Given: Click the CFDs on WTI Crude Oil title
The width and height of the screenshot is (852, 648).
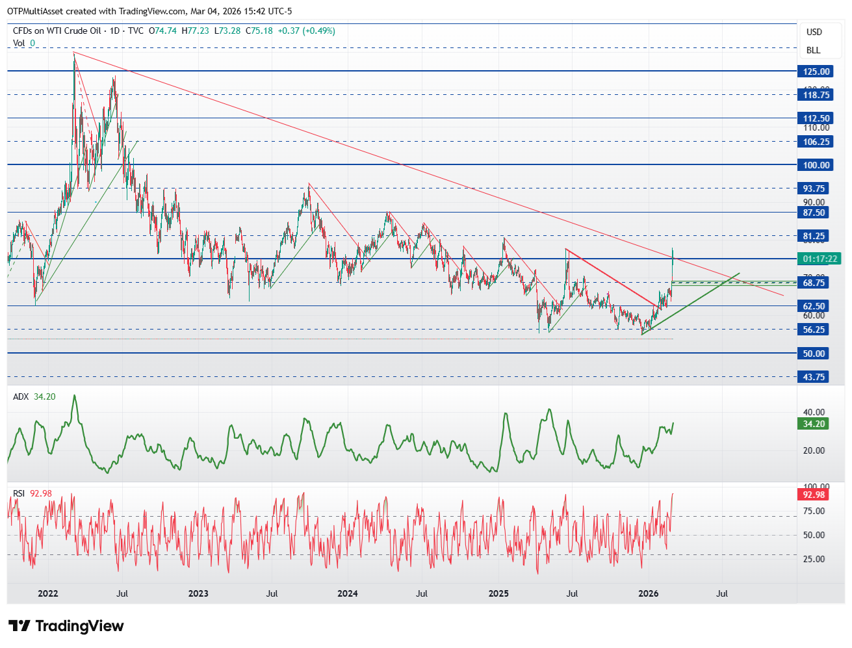Looking at the screenshot, I should click(x=57, y=31).
